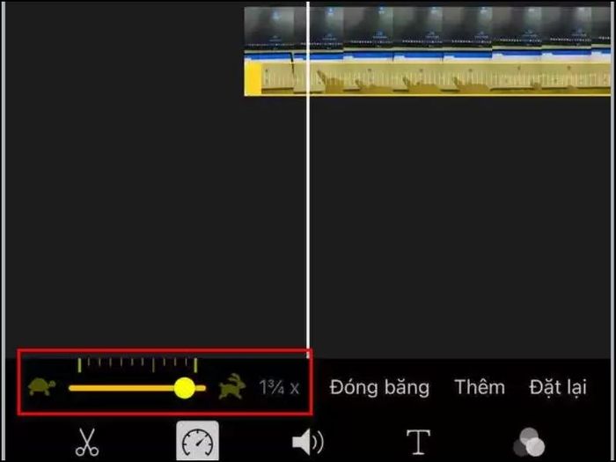The image size is (616, 462).
Task: Tap the Đóng băng freeze button
Action: (x=379, y=387)
